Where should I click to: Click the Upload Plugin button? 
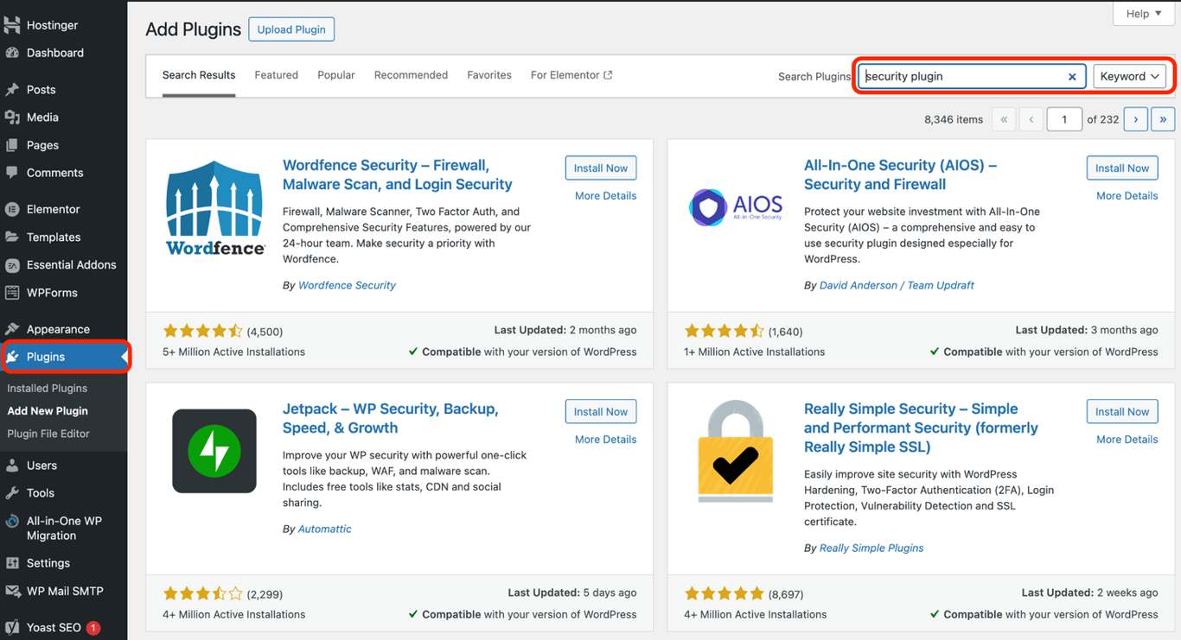[291, 29]
